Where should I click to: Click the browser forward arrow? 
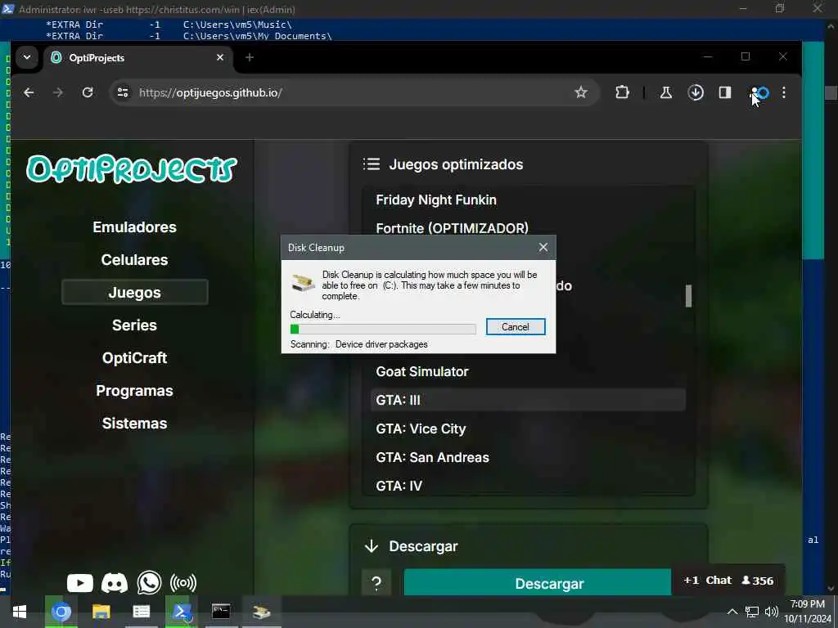[58, 92]
